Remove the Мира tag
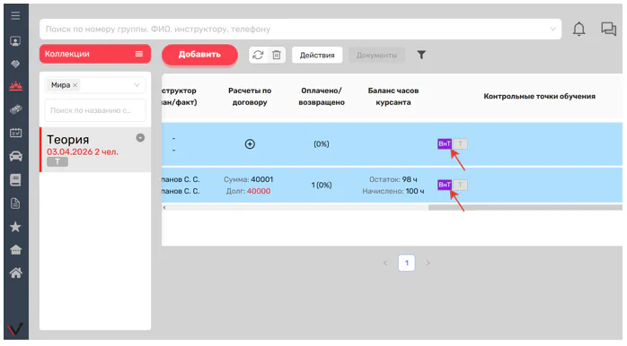 [x=75, y=85]
